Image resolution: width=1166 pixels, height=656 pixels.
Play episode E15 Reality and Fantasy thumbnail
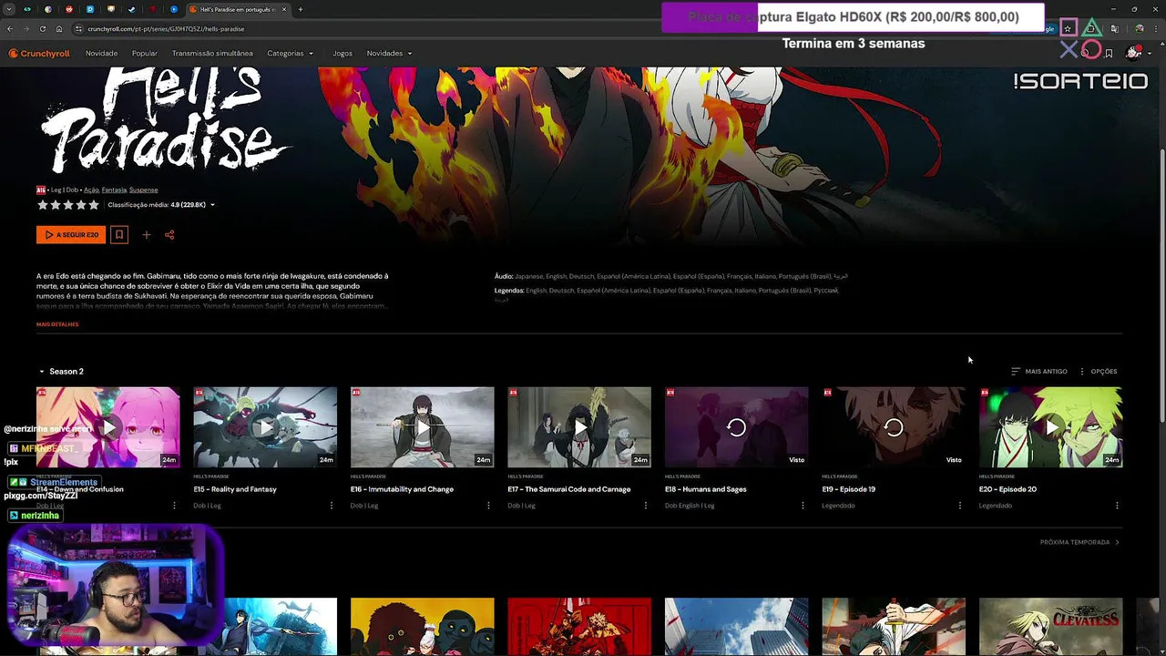265,427
